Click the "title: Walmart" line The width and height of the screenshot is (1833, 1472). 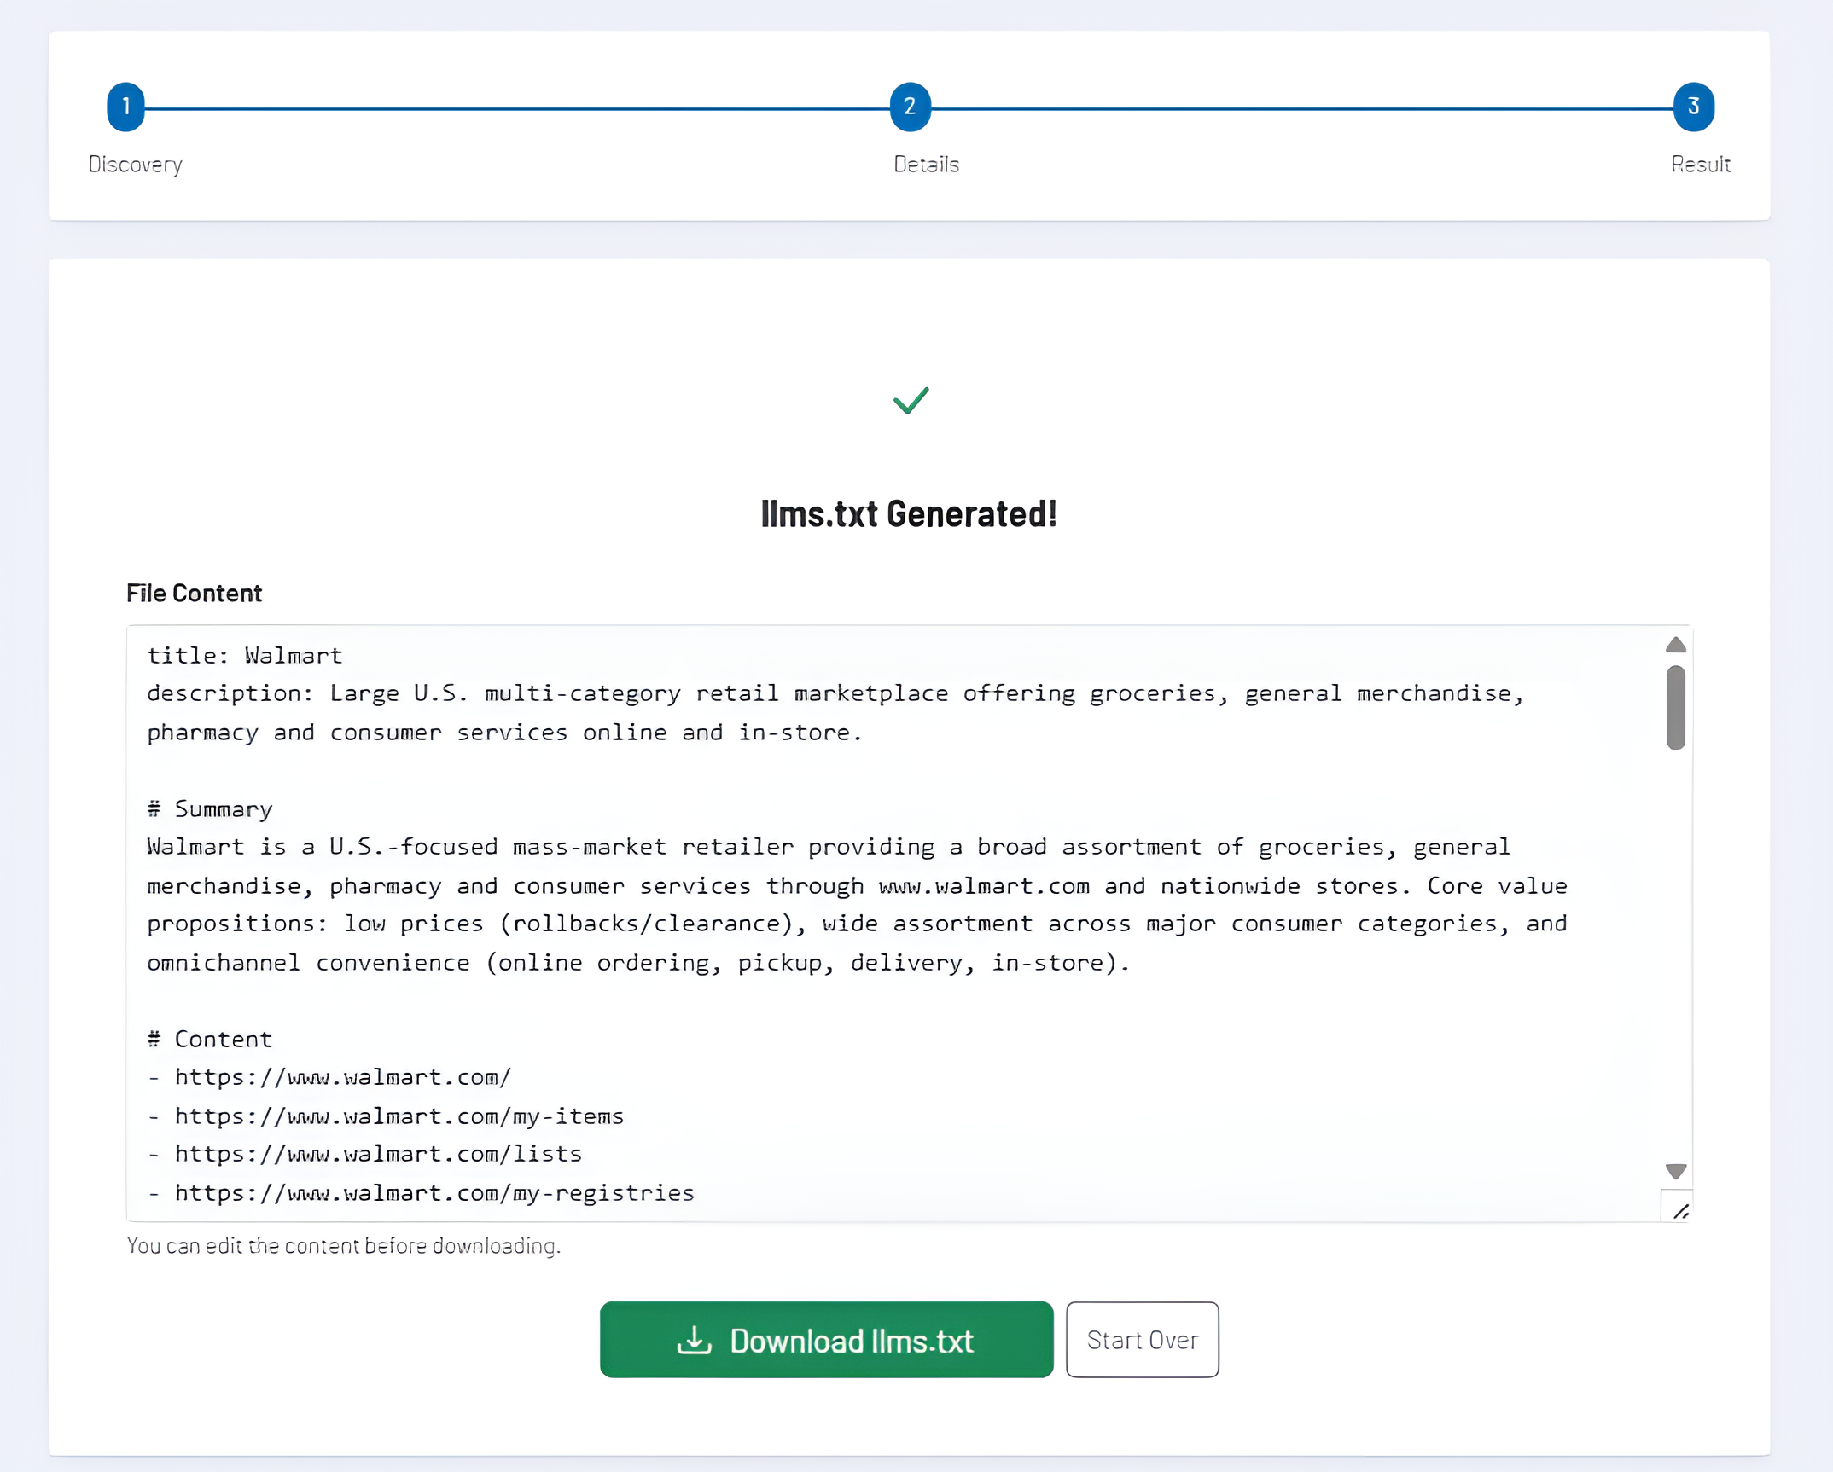pos(245,655)
